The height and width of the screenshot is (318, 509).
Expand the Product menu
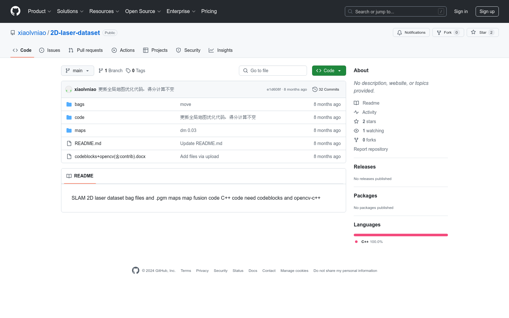point(39,11)
